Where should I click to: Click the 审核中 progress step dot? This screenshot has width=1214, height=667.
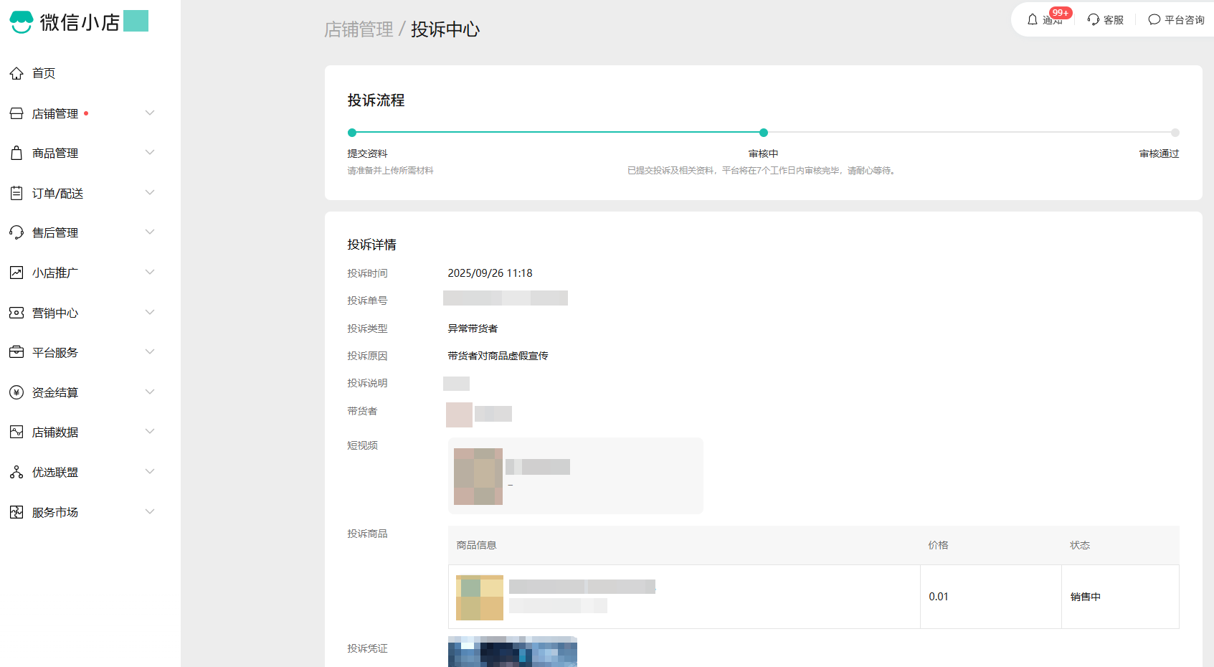pos(764,133)
